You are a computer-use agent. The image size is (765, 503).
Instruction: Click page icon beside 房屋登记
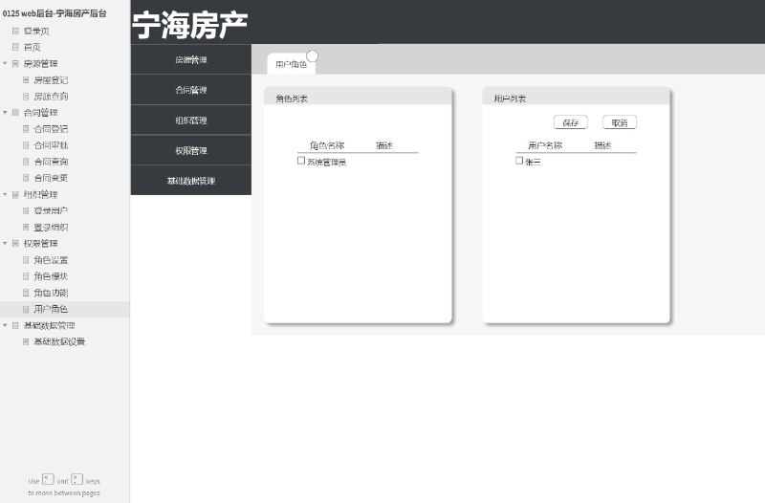[26, 80]
